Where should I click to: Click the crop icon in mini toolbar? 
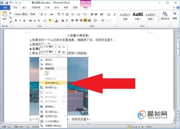click(59, 52)
